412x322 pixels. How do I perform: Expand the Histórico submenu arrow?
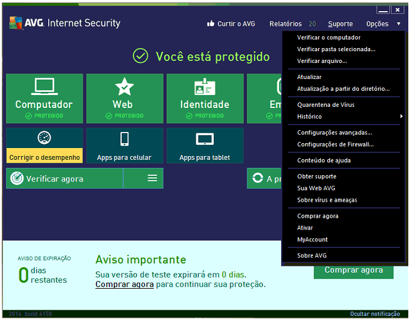coord(401,116)
